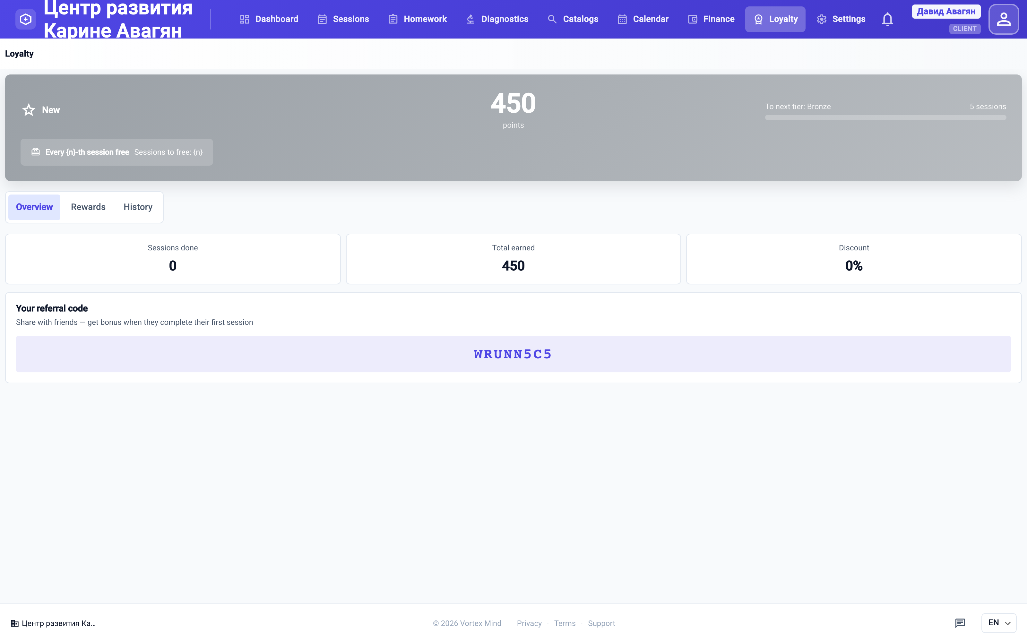Screen dimensions: 1027x642
Task: Click the star icon beside New tier
Action: 29,110
